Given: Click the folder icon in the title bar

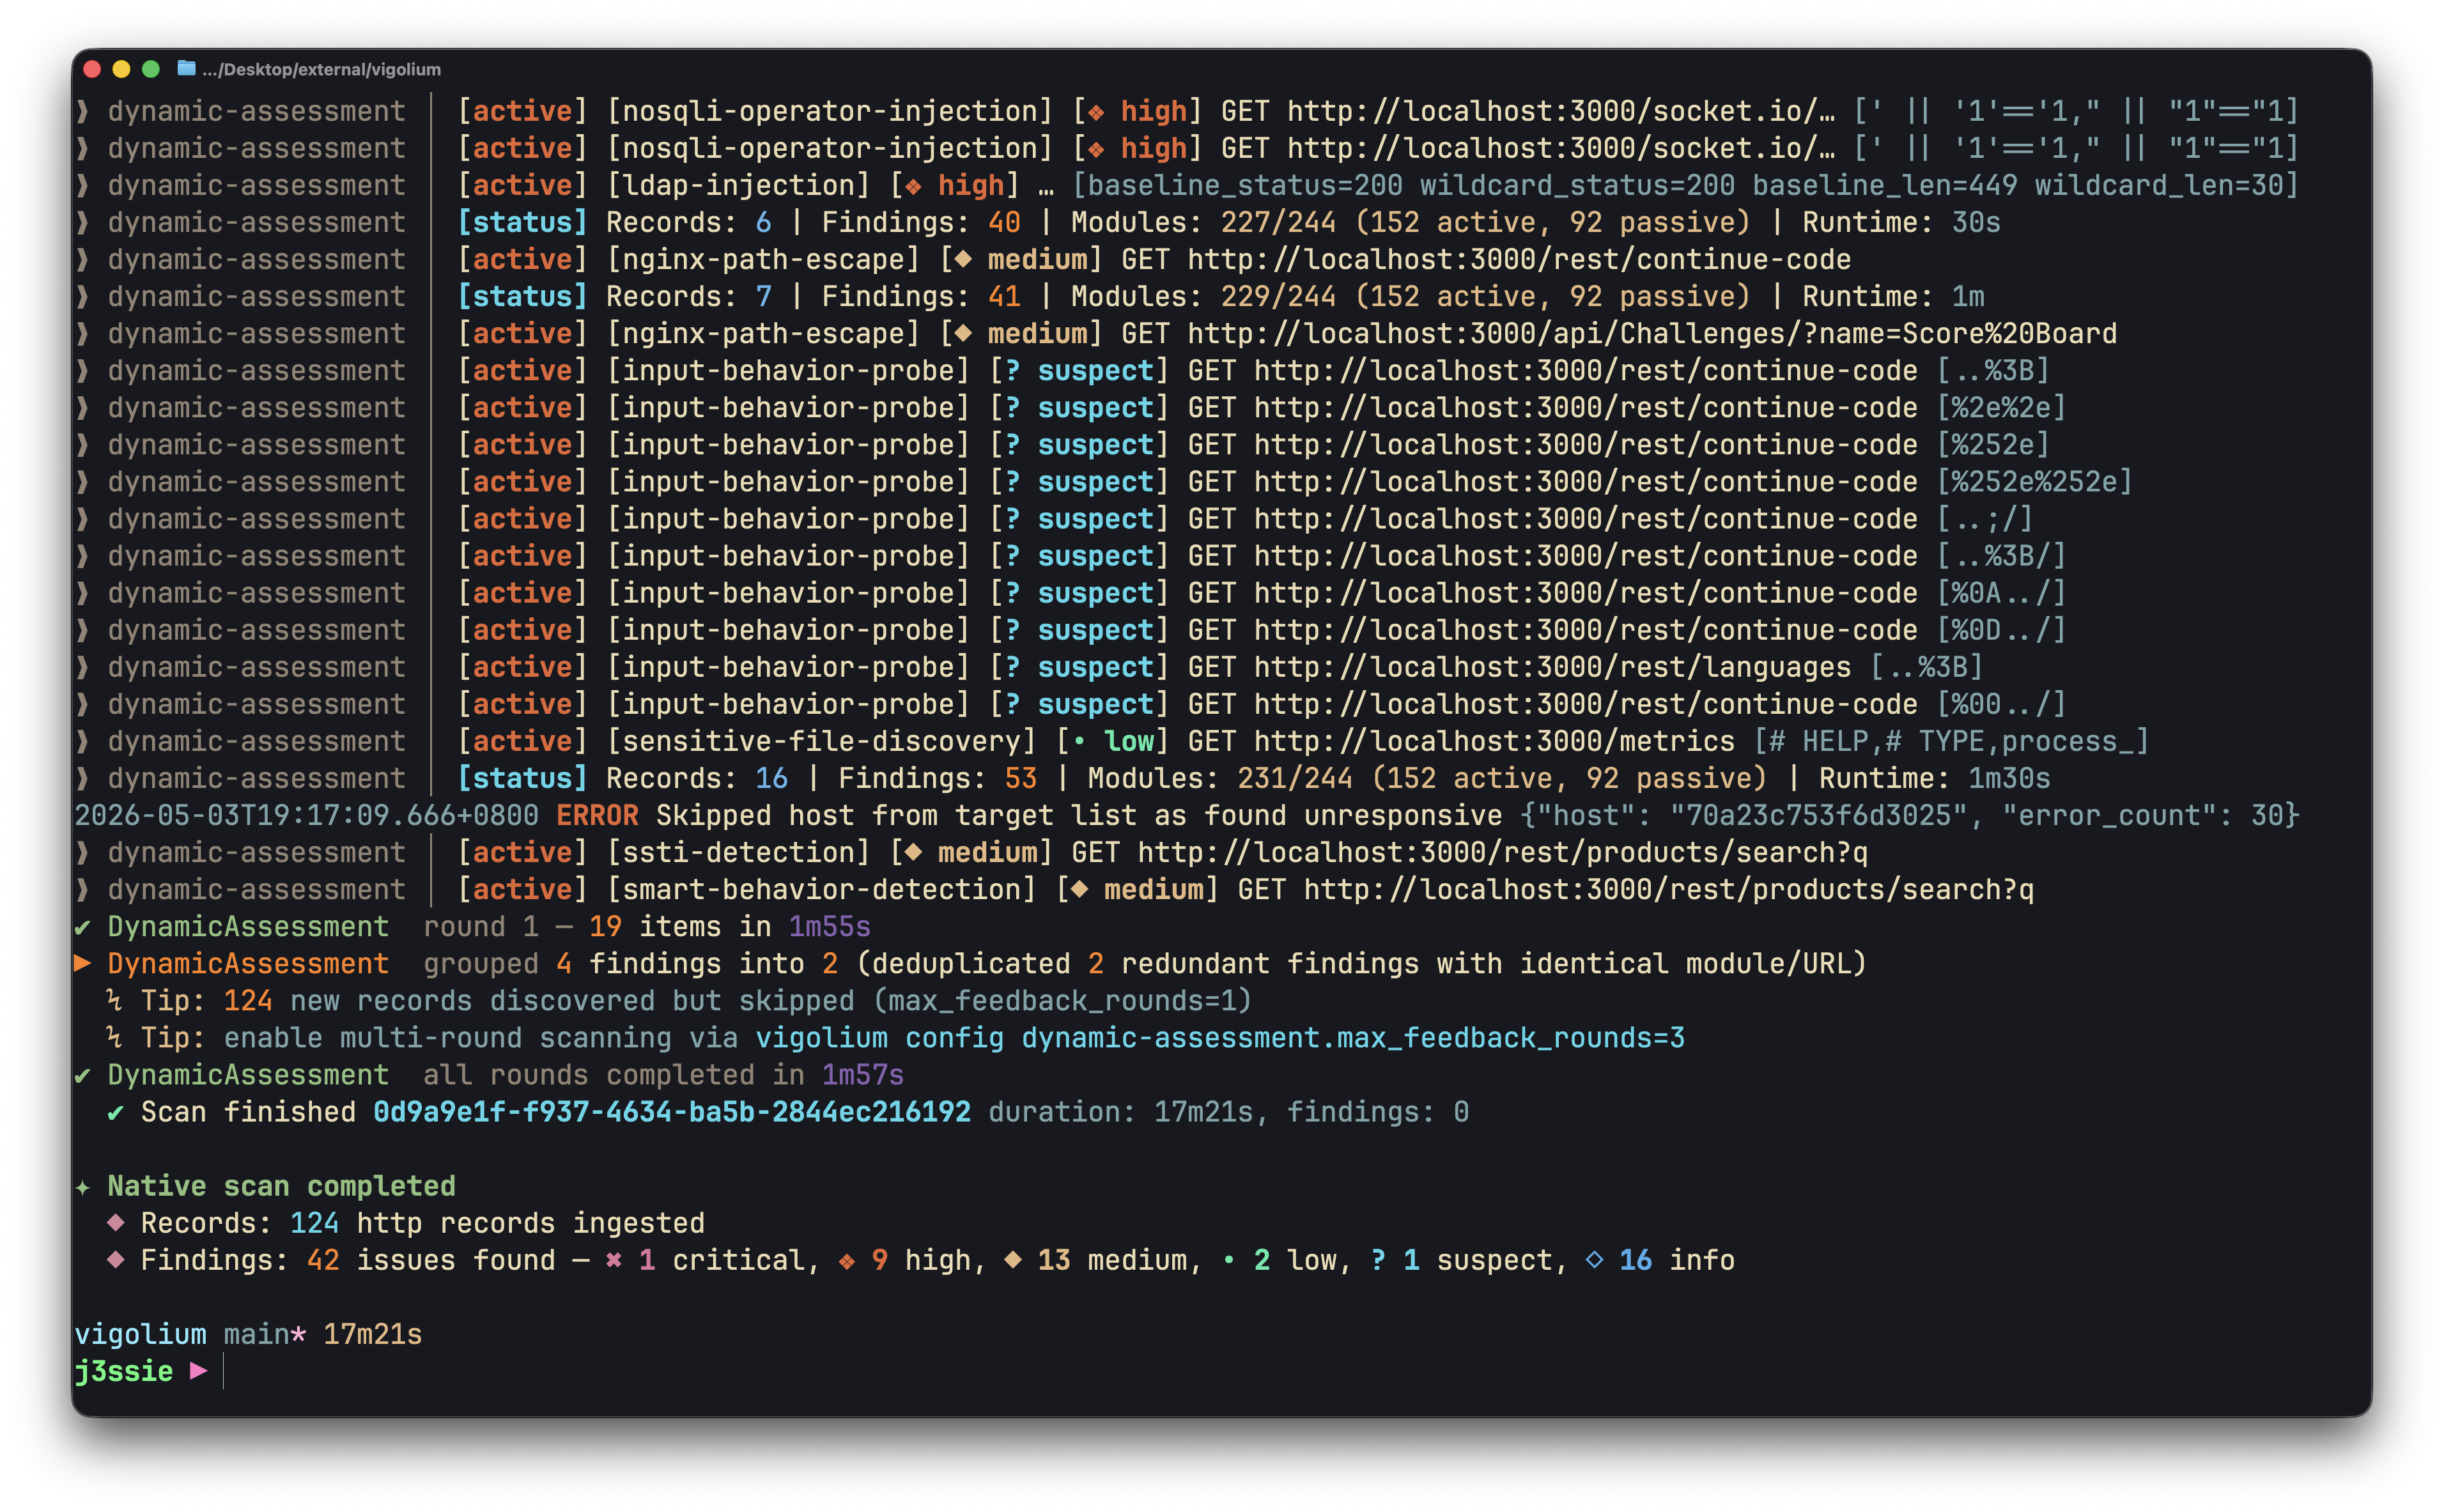Looking at the screenshot, I should click(186, 69).
